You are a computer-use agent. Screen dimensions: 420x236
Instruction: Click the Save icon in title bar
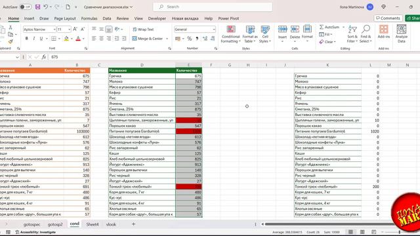[x=37, y=7]
